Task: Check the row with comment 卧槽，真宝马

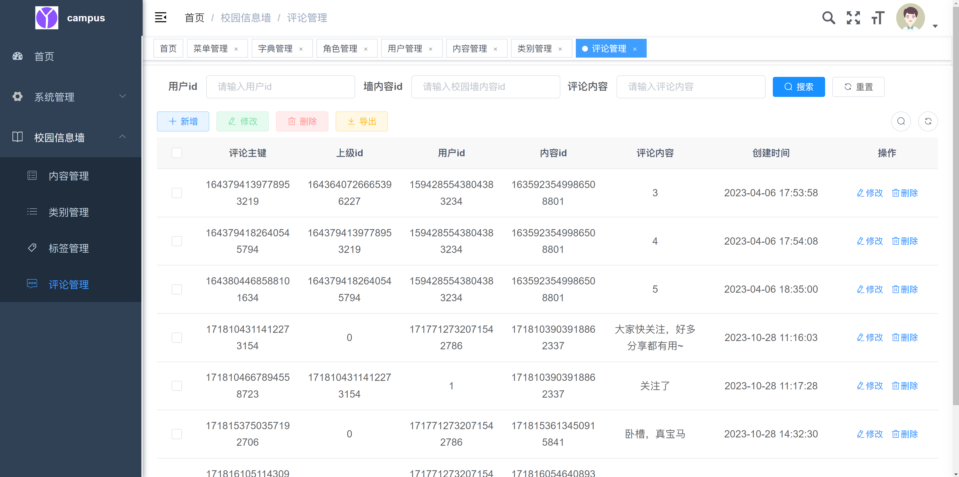Action: [177, 434]
